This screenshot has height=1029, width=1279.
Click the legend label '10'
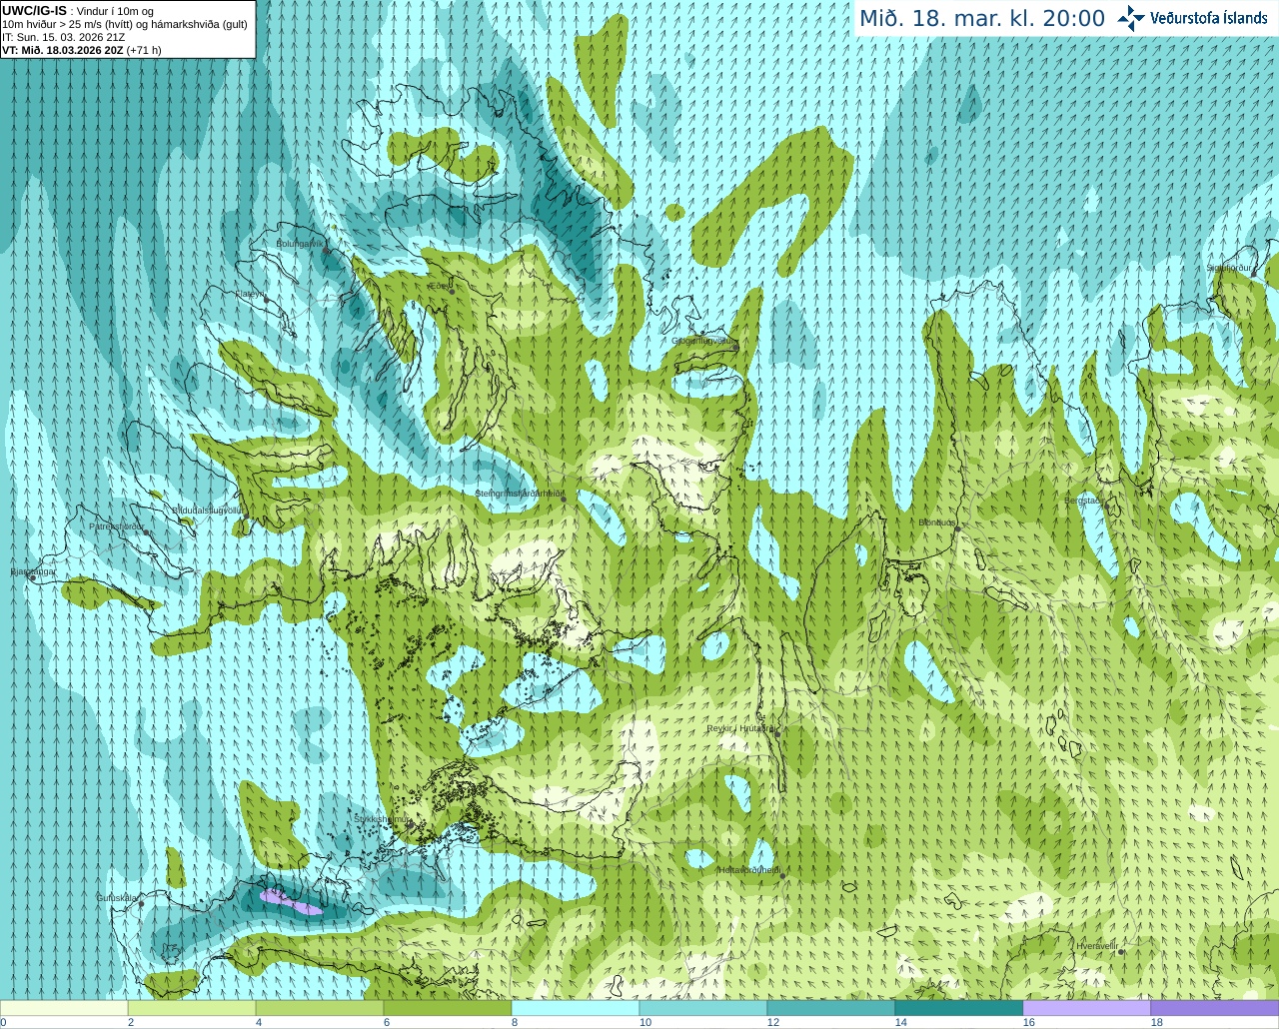click(x=645, y=1022)
